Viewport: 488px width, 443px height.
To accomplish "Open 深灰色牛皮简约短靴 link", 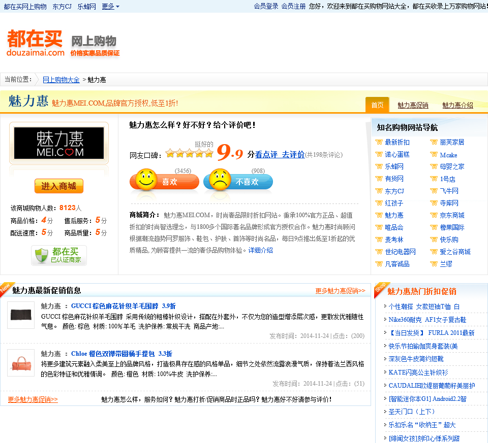I will click(x=416, y=359).
